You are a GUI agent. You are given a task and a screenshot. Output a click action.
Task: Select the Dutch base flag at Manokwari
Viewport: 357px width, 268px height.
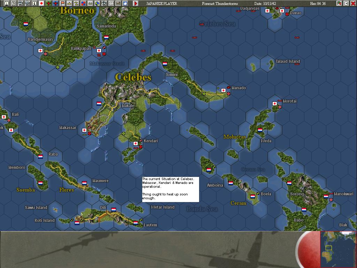coord(326,196)
